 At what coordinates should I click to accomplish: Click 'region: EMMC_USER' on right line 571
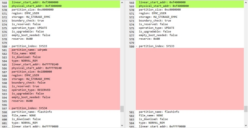click(x=153, y=13)
